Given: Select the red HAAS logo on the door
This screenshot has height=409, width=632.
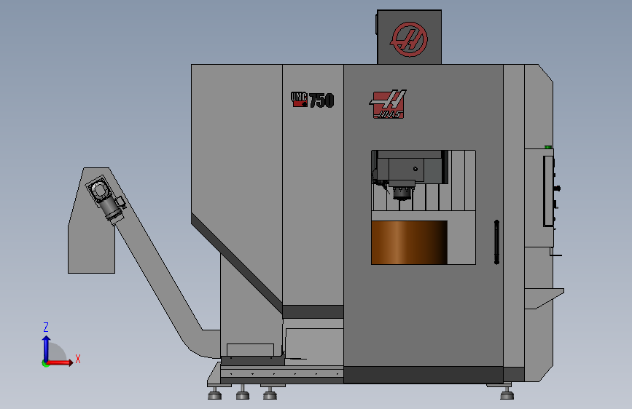Looking at the screenshot, I should [388, 104].
